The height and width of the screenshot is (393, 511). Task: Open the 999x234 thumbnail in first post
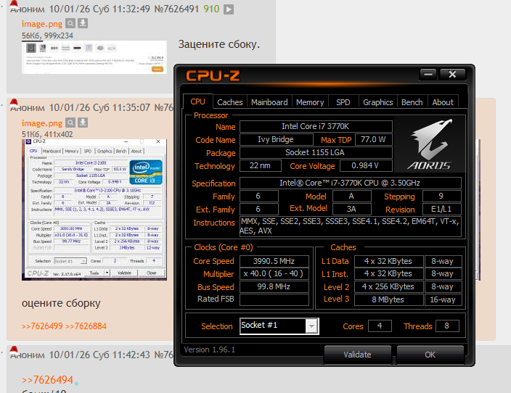pos(94,57)
